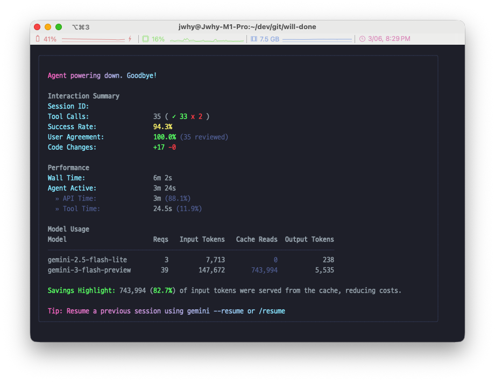Click the red x 2 failure count
Image resolution: width=495 pixels, height=382 pixels.
point(196,116)
